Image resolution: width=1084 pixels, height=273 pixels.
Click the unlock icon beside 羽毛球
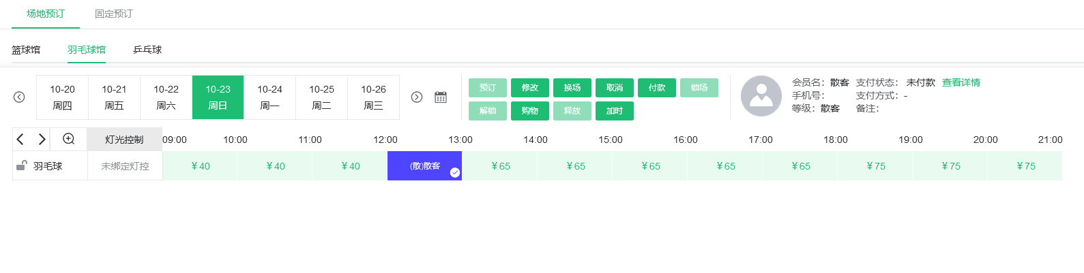tap(22, 165)
